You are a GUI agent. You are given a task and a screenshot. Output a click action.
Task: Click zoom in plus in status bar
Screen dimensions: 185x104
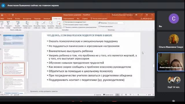click(147, 95)
